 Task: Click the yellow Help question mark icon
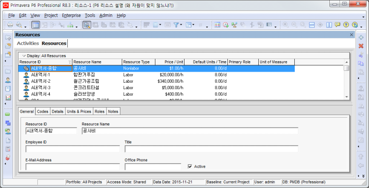pos(345,25)
